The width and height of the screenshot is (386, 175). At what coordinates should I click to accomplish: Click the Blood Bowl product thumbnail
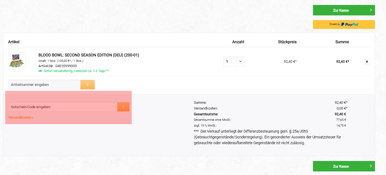tap(17, 61)
